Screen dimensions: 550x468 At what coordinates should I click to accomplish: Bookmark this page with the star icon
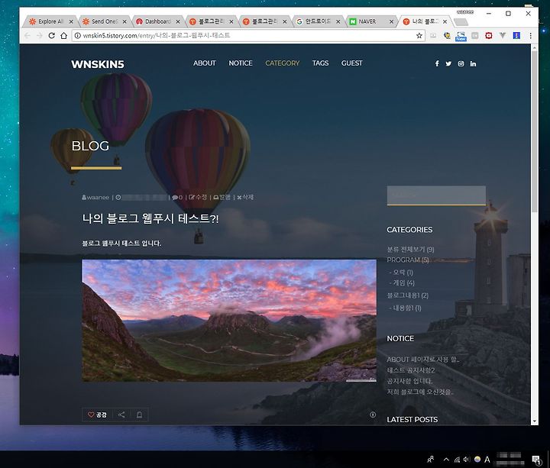point(419,35)
